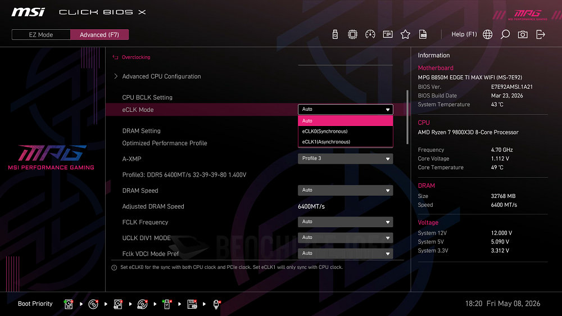Click the DRAM Setting heading
The image size is (562, 316).
pos(141,131)
